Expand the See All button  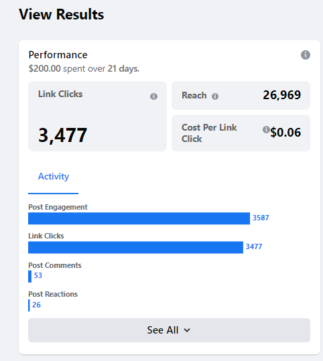coord(169,330)
